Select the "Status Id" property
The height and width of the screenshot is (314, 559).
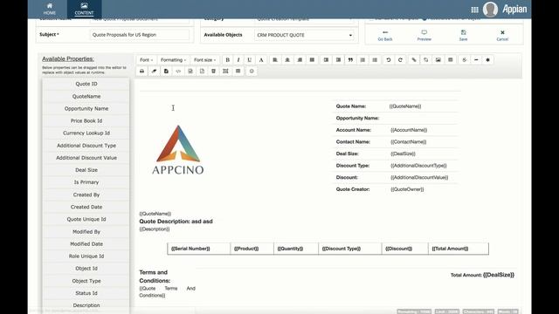[86, 293]
